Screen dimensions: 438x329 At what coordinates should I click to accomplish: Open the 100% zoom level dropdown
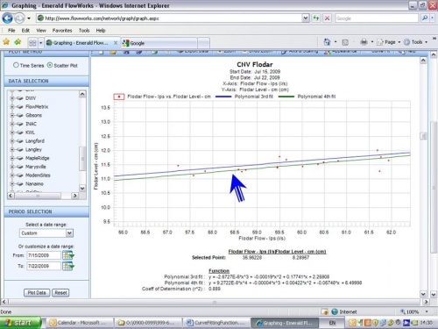[427, 311]
